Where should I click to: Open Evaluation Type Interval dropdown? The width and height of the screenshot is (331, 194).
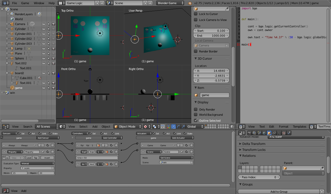pyautogui.click(x=38, y=164)
